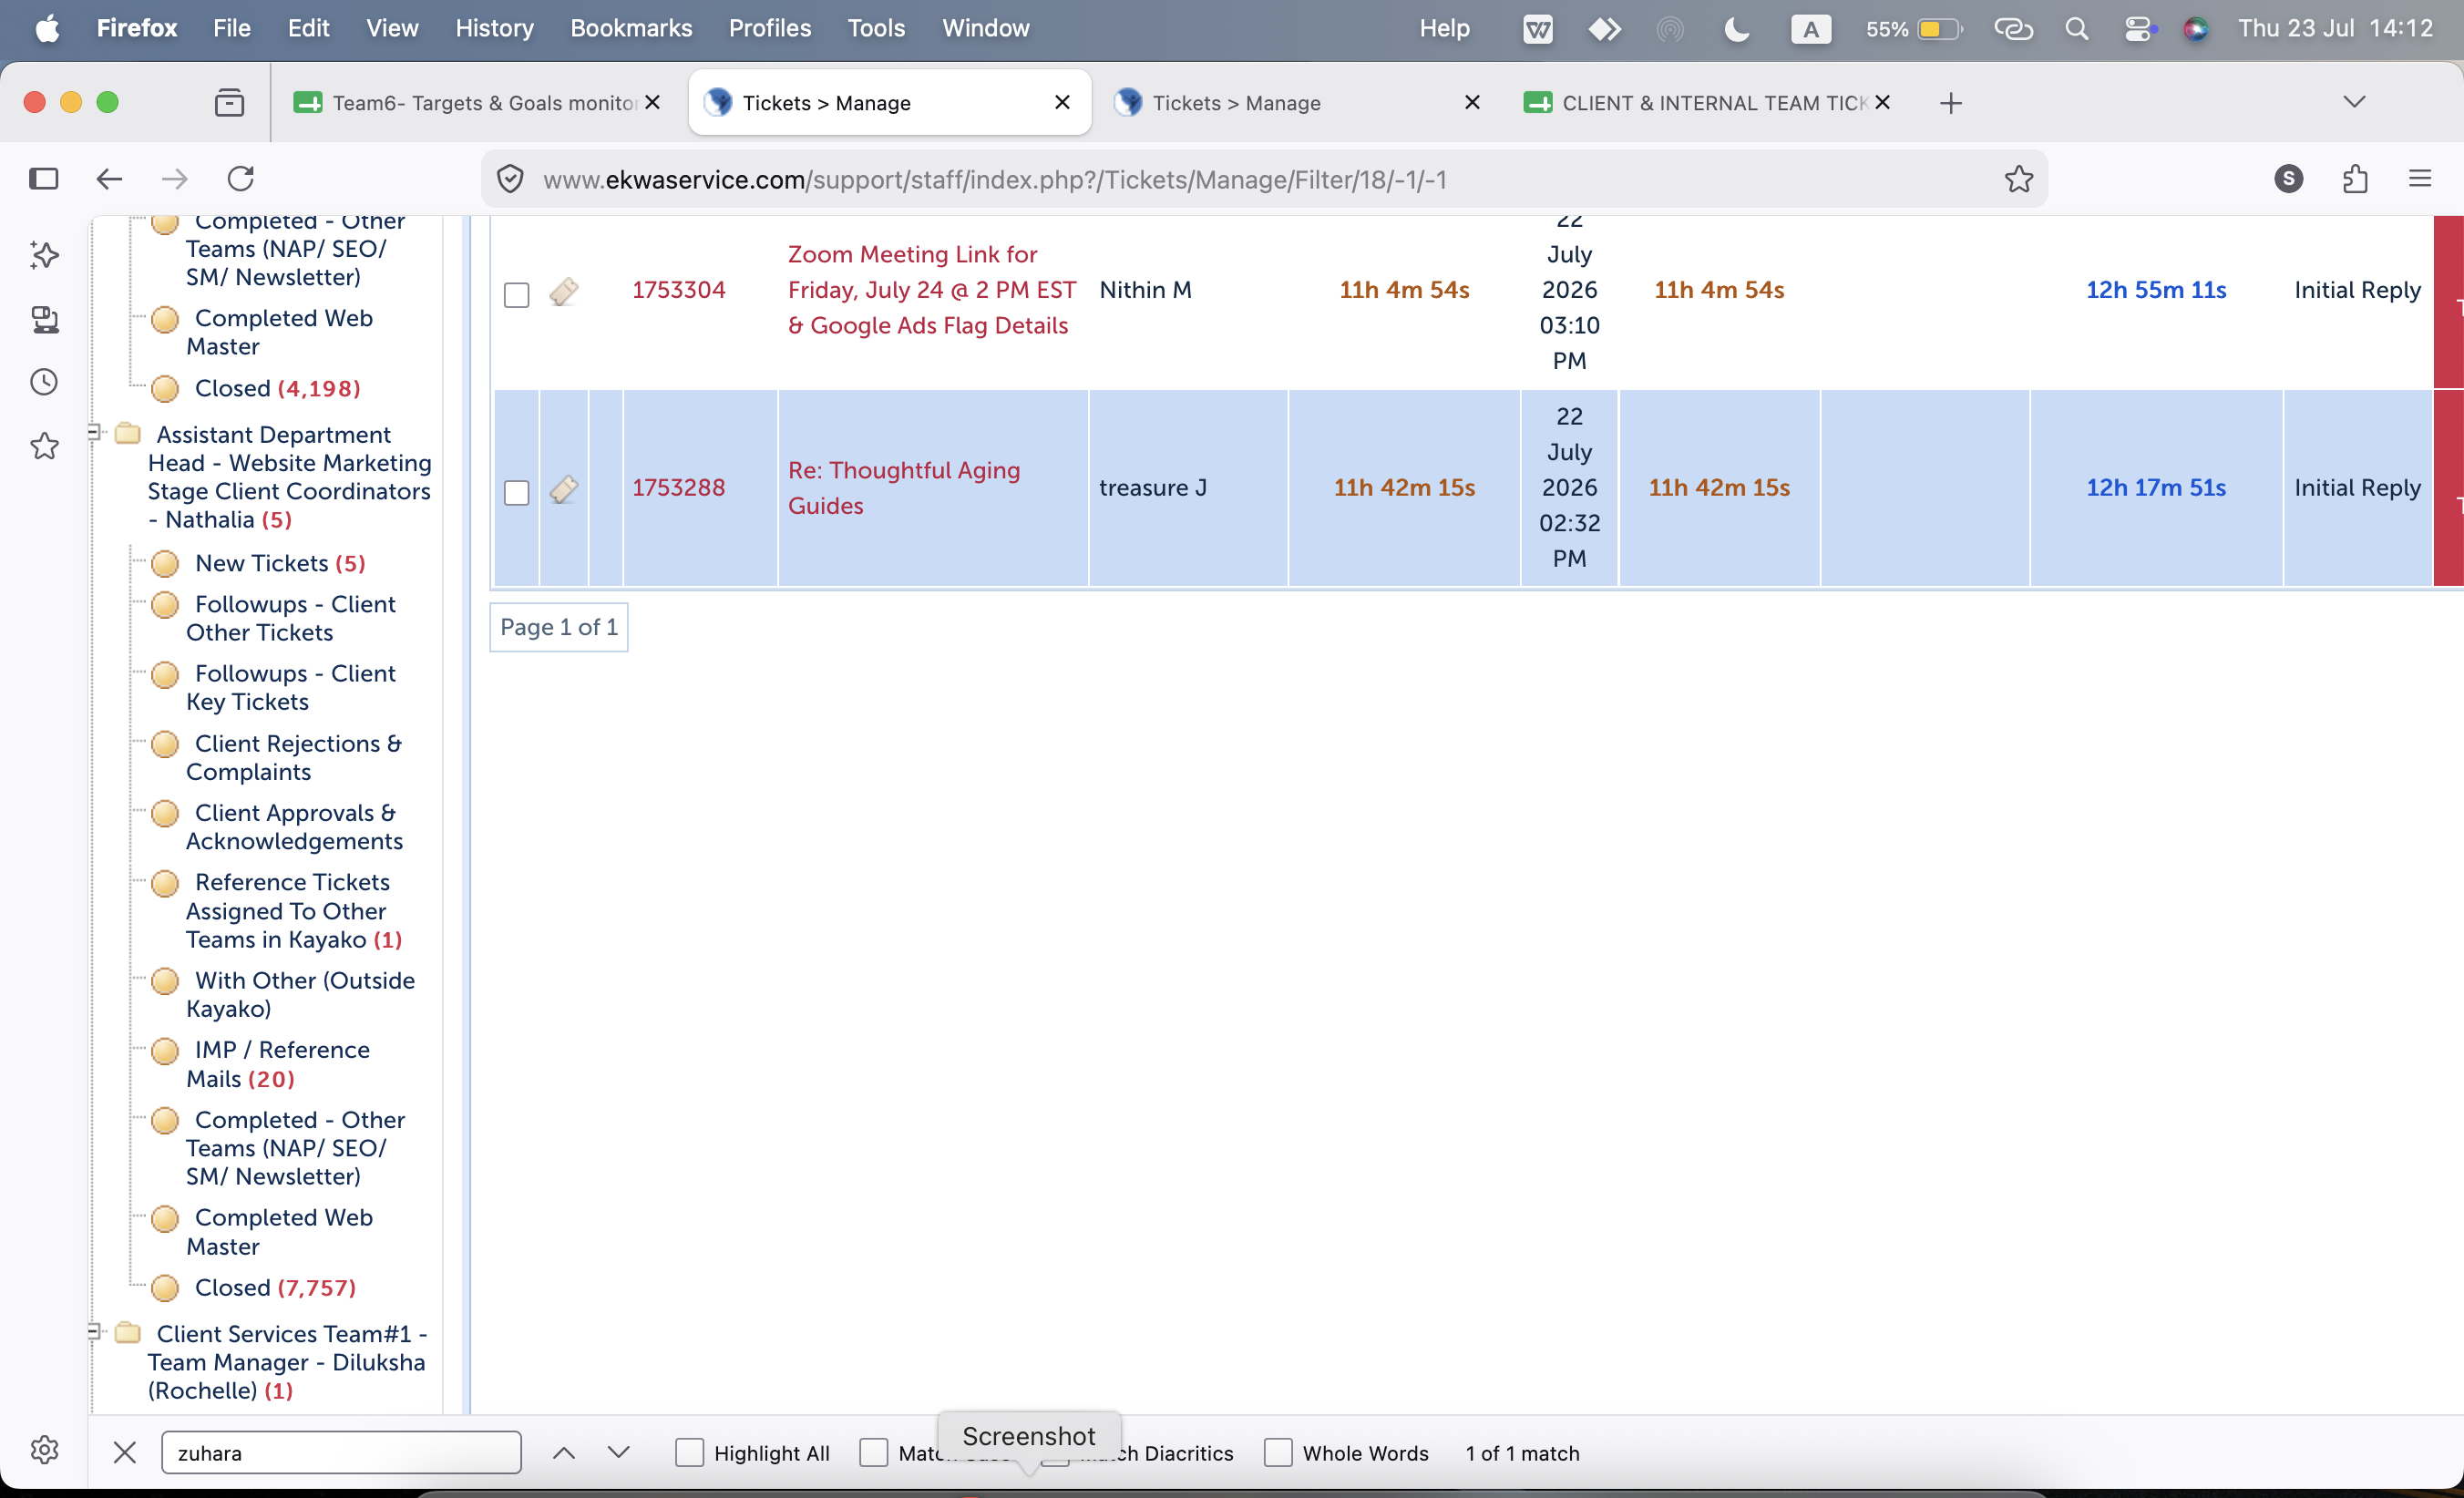Click the Page 1 of 1 indicator
The image size is (2464, 1498).
click(559, 627)
